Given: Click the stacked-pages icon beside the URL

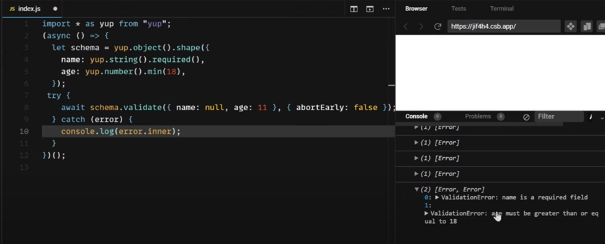Looking at the screenshot, I should [587, 27].
